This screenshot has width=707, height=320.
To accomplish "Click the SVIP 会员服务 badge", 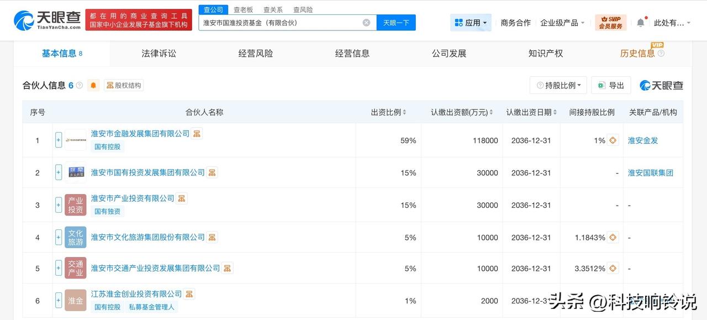I will point(610,23).
